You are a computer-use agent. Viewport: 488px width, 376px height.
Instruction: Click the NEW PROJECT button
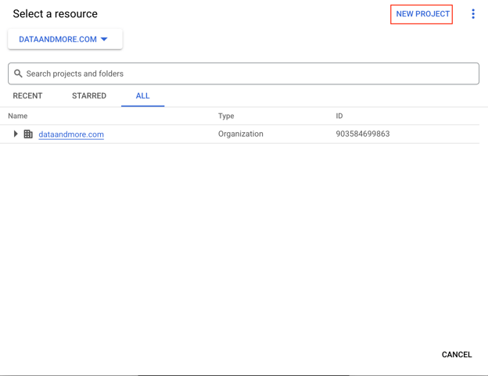click(x=422, y=14)
